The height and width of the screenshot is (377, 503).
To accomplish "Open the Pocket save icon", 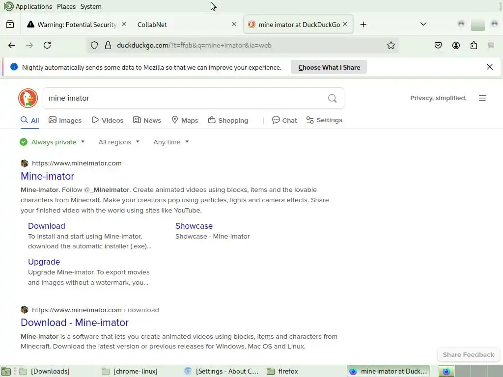I will 438,45.
